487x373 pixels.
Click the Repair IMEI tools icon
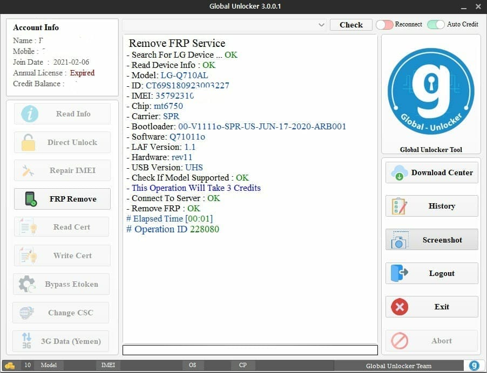[28, 170]
